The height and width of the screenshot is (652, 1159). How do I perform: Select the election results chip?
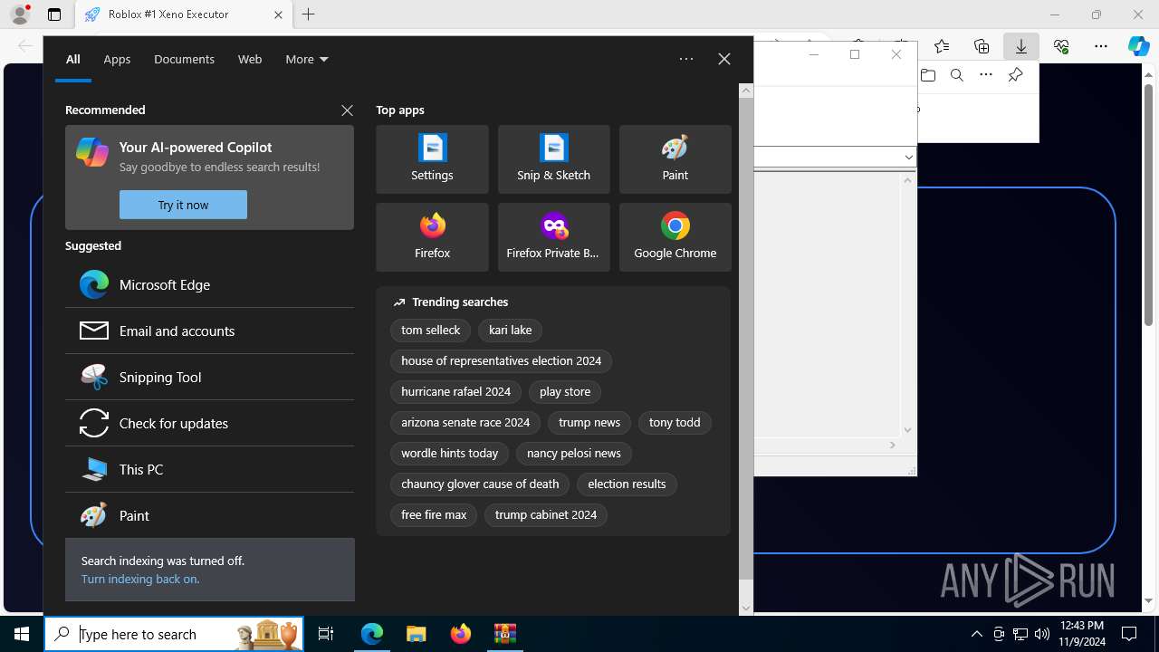point(627,484)
